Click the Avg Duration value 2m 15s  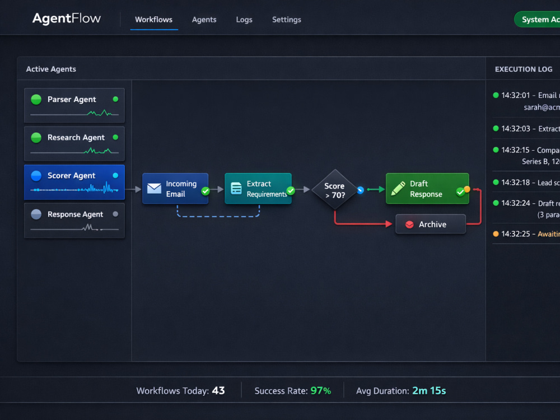(x=429, y=391)
